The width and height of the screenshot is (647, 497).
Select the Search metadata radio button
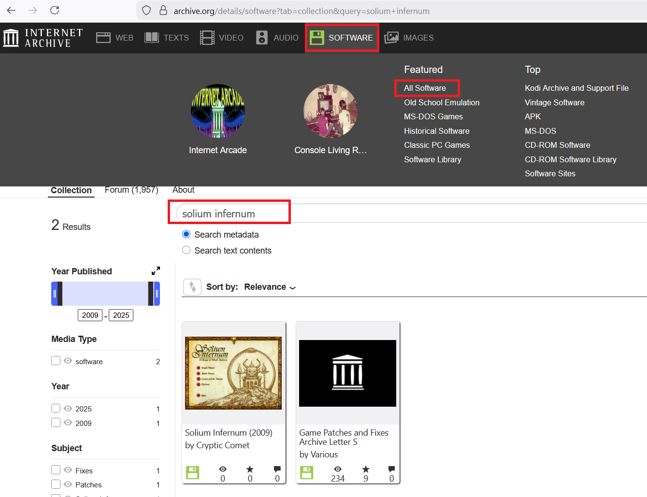pyautogui.click(x=186, y=234)
